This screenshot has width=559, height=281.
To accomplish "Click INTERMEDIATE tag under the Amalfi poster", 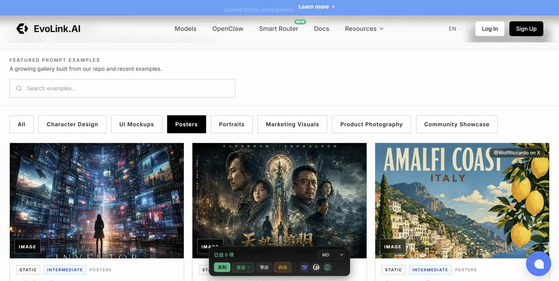I will pyautogui.click(x=430, y=270).
